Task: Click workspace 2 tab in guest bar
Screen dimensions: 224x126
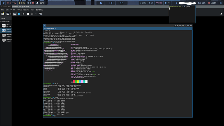Action: point(44,26)
